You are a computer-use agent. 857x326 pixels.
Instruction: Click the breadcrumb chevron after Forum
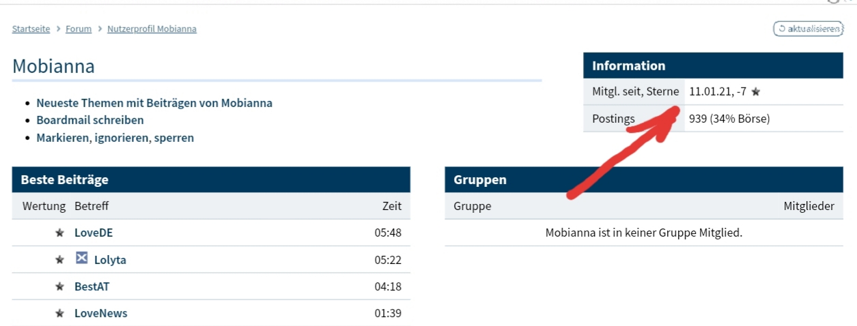(100, 29)
